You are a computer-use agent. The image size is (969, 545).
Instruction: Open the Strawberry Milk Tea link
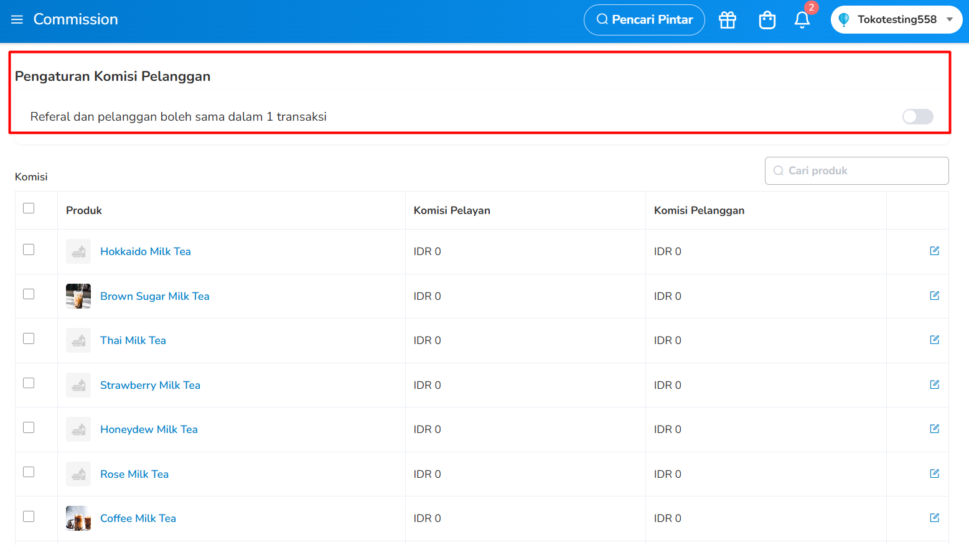[151, 385]
